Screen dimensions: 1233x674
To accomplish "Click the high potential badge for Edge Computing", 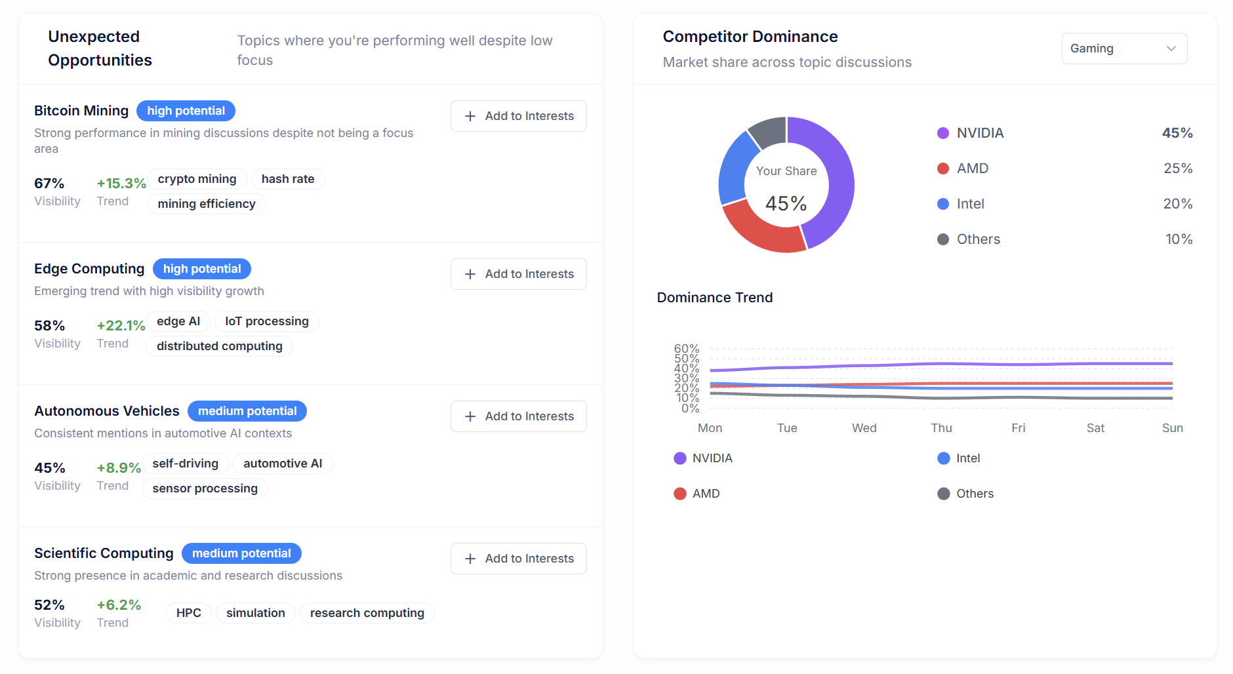I will 202,269.
